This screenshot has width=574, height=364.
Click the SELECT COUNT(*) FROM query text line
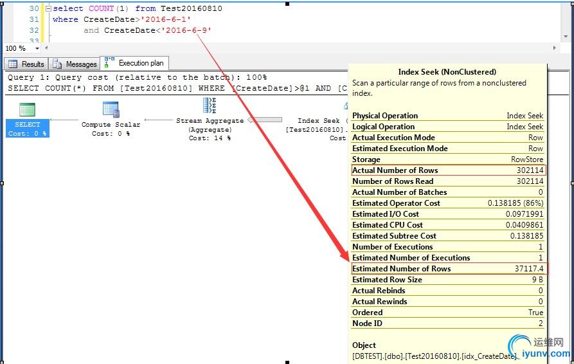coord(177,88)
